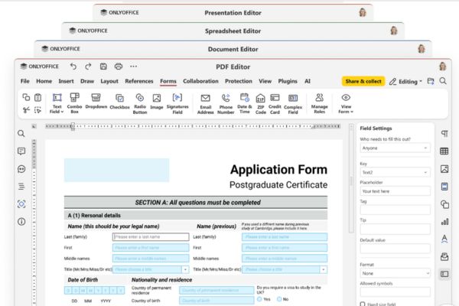Open comments panel in left sidebar
The height and width of the screenshot is (306, 459).
(x=21, y=151)
